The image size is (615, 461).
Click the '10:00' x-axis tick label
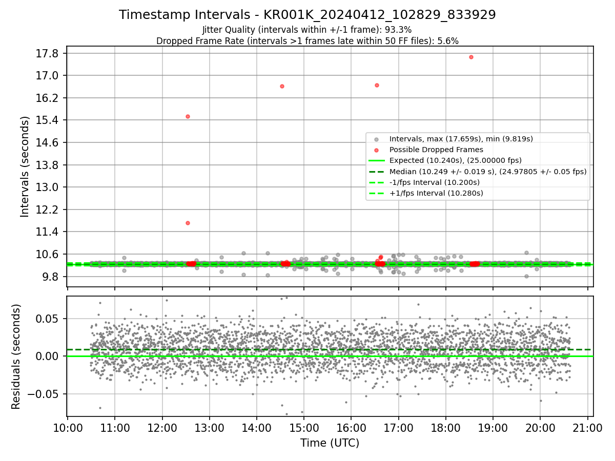pos(68,428)
